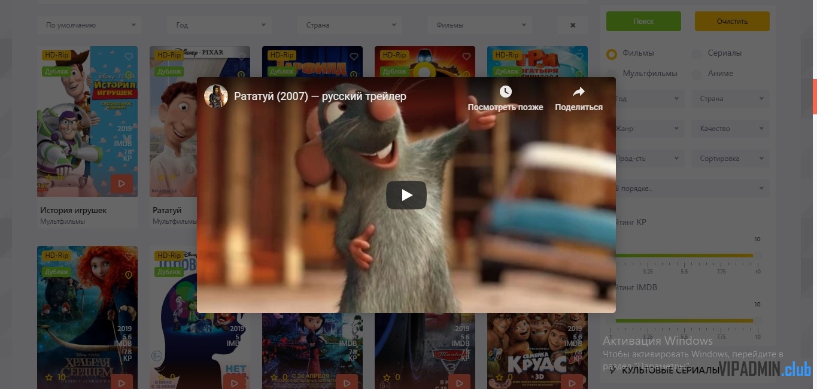The width and height of the screenshot is (817, 389).
Task: Click the red play icon on Тачки 3 poster
Action: [x=459, y=382]
